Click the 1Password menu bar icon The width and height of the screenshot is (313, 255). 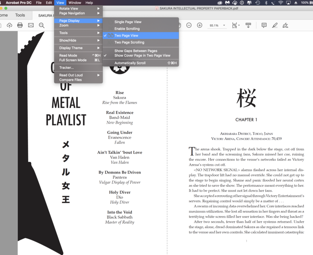pyautogui.click(x=242, y=2)
